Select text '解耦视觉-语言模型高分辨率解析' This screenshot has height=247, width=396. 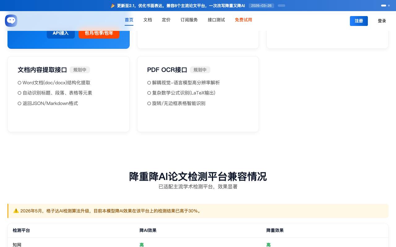(x=186, y=83)
